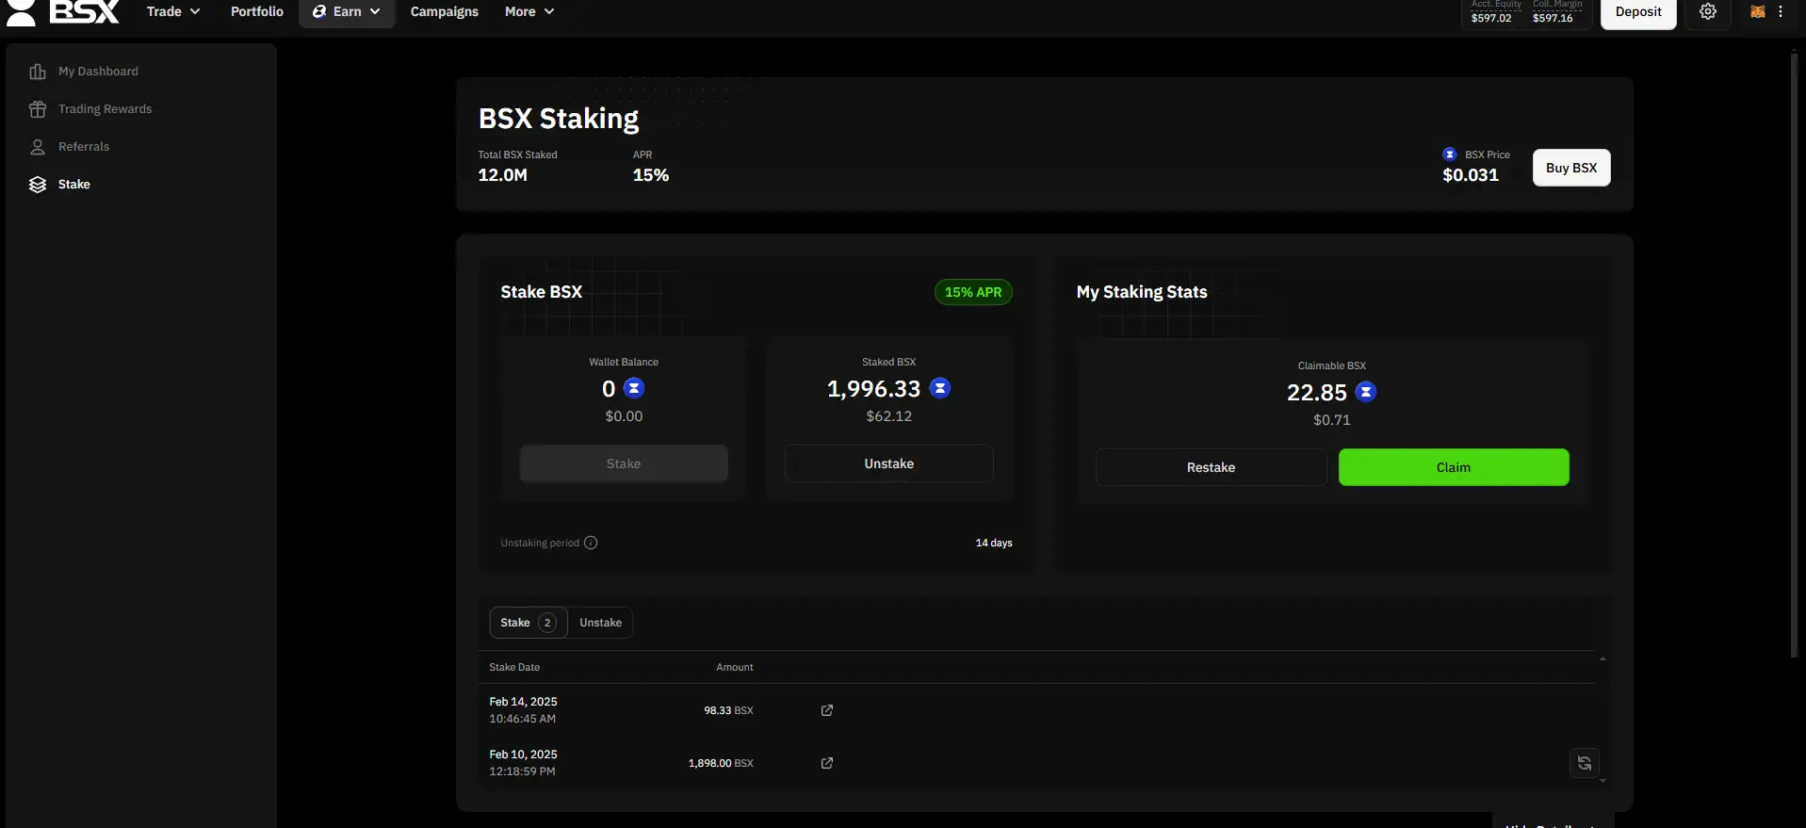The width and height of the screenshot is (1806, 828).
Task: Go to the Portfolio page
Action: [256, 12]
